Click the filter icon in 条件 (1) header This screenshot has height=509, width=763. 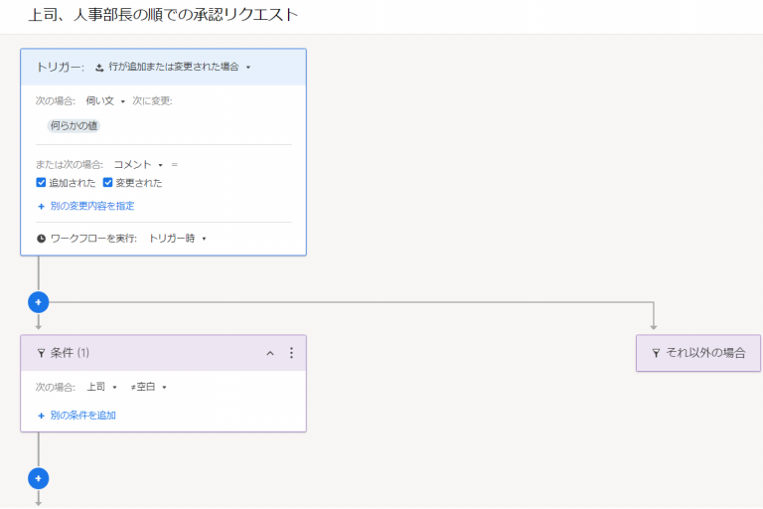[41, 353]
